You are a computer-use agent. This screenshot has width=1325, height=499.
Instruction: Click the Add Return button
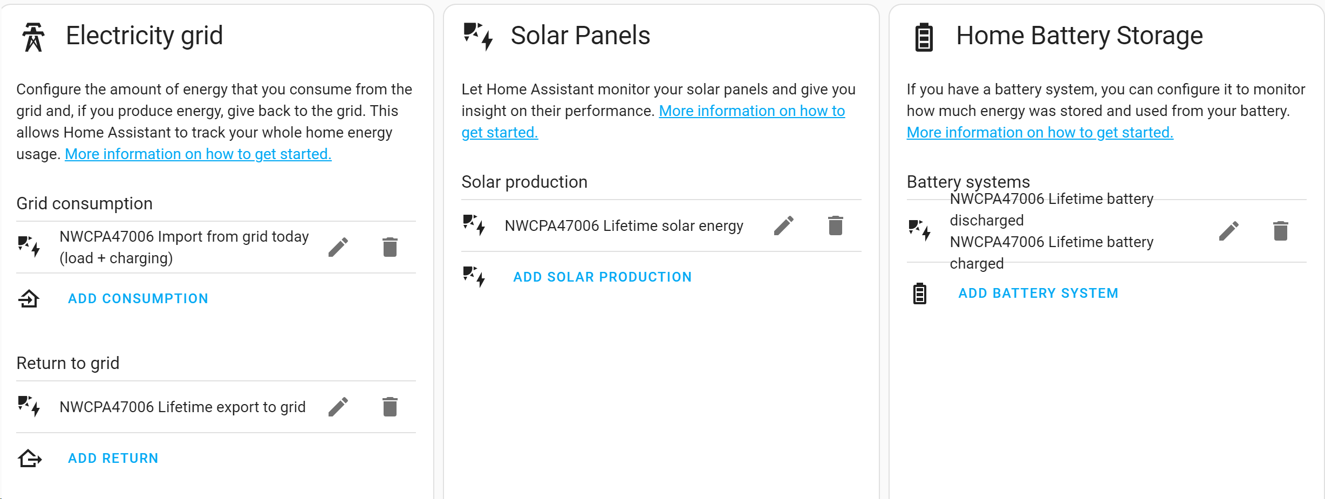click(x=113, y=459)
